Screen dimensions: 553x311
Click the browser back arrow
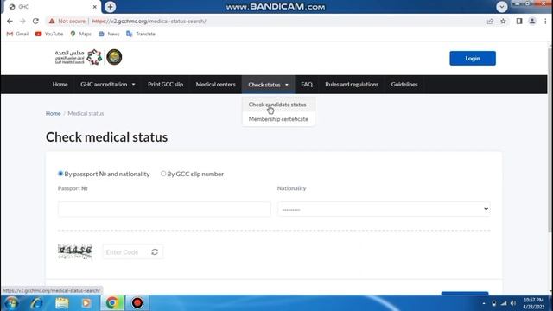(10, 21)
